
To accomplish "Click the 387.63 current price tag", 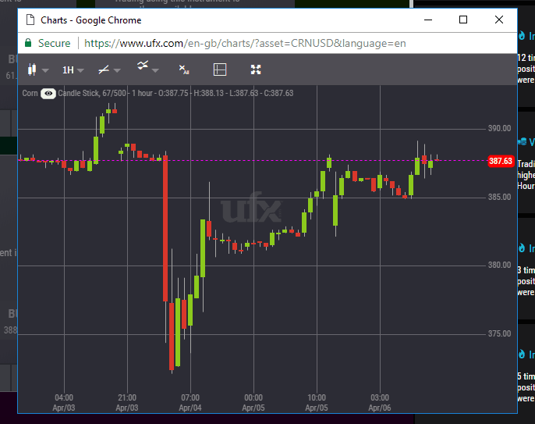I will [501, 161].
